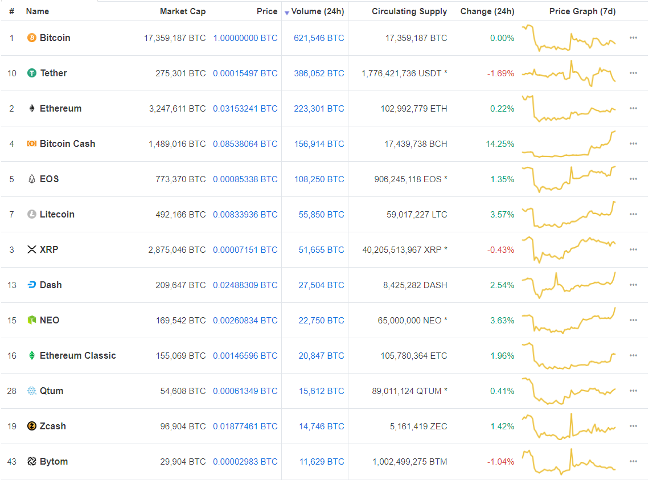Click Bitcoin Cash 14.25% change value

click(500, 144)
